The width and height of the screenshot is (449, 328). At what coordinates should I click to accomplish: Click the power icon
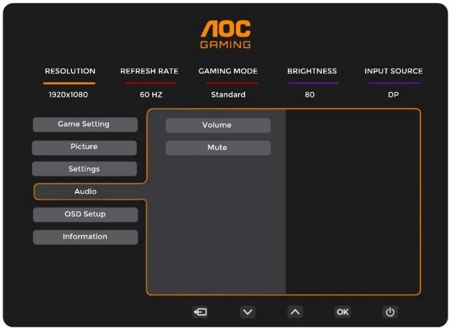tap(390, 312)
